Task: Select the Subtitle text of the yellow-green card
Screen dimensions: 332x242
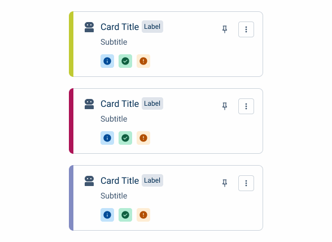Action: (x=113, y=42)
